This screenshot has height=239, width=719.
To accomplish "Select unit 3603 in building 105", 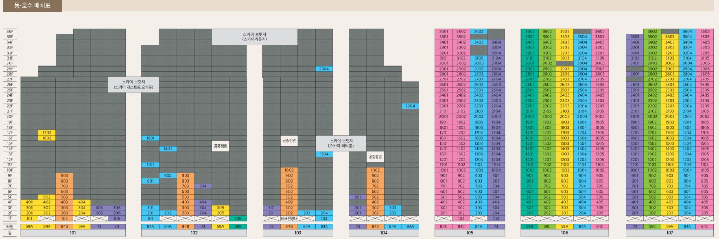I will pos(479,31).
